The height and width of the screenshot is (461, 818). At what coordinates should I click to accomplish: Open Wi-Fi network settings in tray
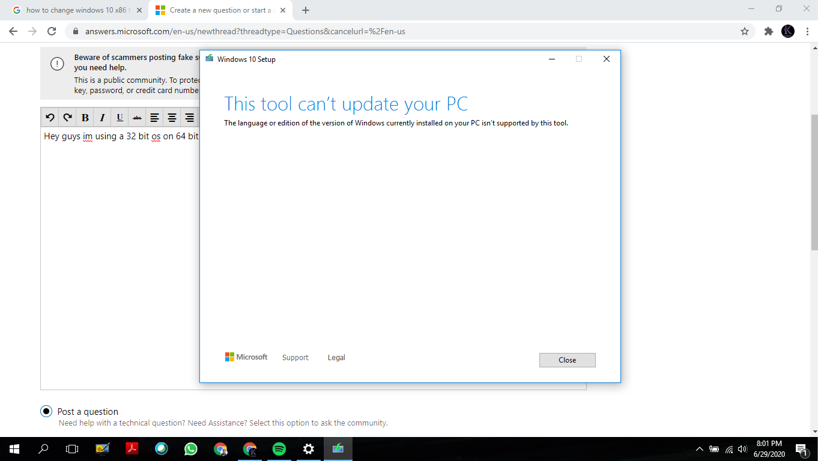(729, 449)
